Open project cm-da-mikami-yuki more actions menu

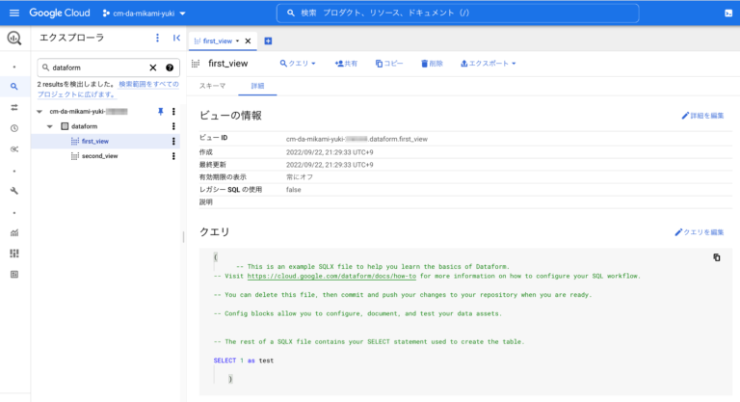173,112
